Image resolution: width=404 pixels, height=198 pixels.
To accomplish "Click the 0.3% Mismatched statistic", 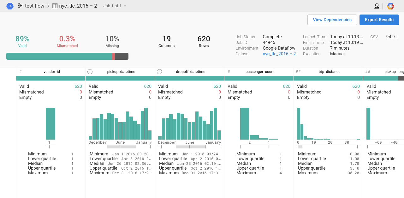I will [x=67, y=41].
